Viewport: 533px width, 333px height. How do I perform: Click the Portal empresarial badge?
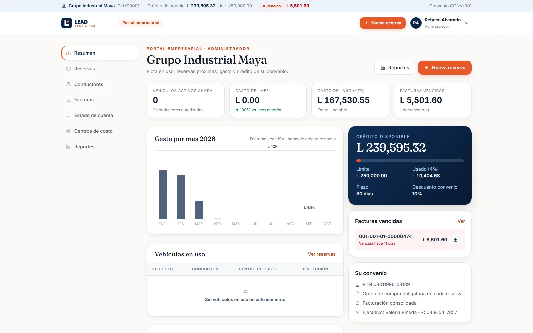[141, 23]
